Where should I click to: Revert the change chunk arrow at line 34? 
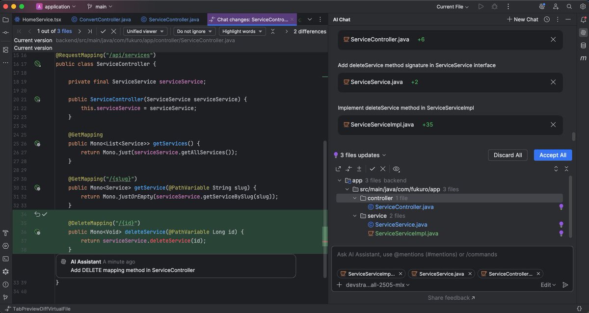[x=37, y=214]
